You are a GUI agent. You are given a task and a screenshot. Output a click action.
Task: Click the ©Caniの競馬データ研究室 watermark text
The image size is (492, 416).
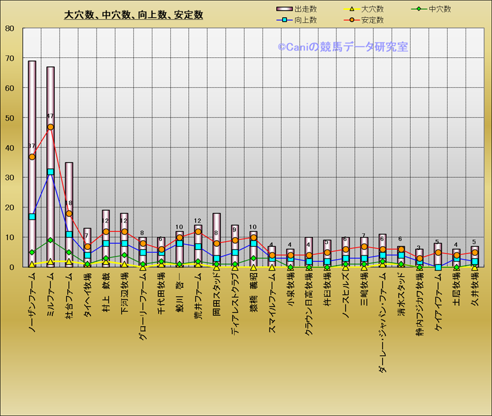[x=343, y=47]
